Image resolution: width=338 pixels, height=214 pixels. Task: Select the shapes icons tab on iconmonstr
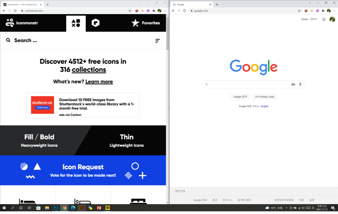(x=76, y=23)
